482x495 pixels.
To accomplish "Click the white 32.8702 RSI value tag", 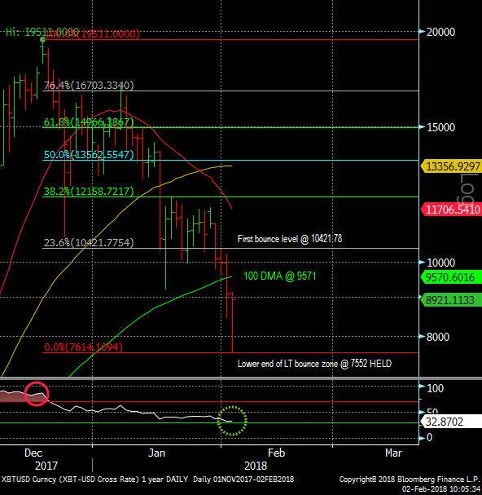I will [x=451, y=422].
